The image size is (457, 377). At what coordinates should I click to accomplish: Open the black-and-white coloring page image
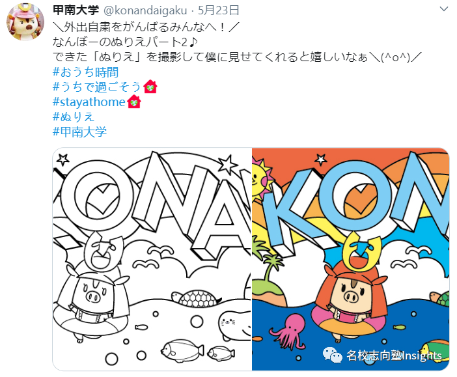[x=152, y=259]
